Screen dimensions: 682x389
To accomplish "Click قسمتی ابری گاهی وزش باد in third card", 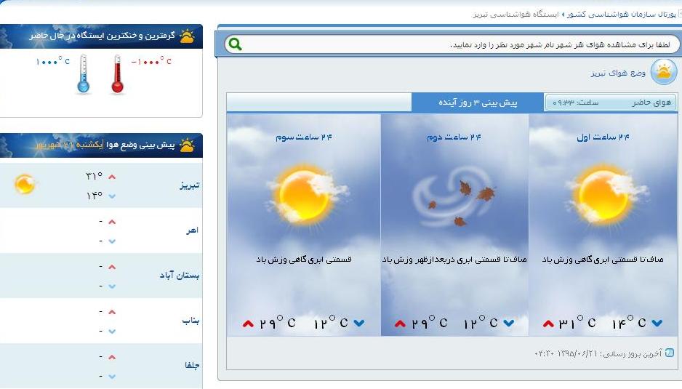I will click(304, 260).
